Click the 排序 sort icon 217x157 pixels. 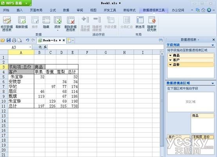(35, 22)
